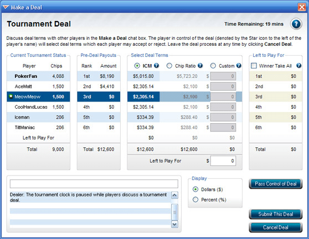The image size is (309, 239).
Task: Click the Left to Play For amount field
Action: [x=223, y=161]
